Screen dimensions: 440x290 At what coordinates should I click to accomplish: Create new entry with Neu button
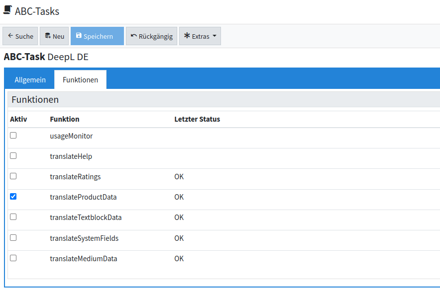tap(54, 36)
